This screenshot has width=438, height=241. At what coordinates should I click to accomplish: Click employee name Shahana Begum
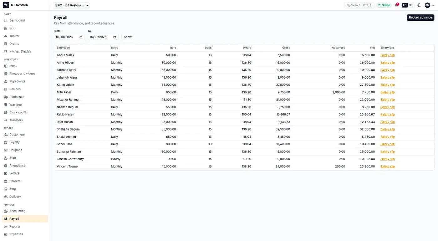(x=68, y=129)
